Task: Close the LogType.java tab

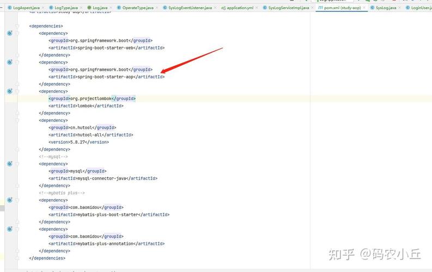Action: (x=81, y=8)
